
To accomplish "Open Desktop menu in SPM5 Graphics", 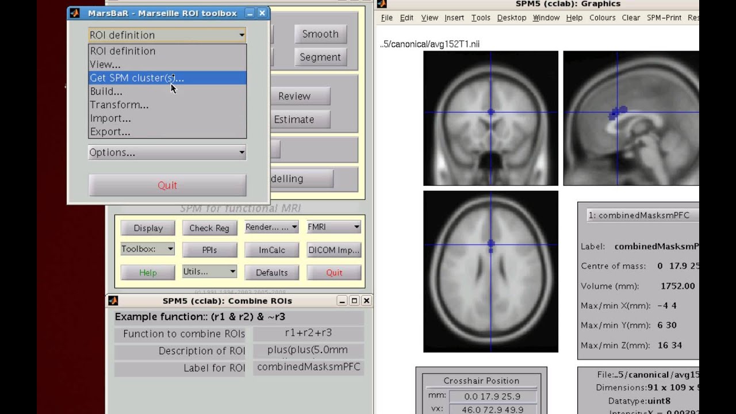I will [512, 18].
